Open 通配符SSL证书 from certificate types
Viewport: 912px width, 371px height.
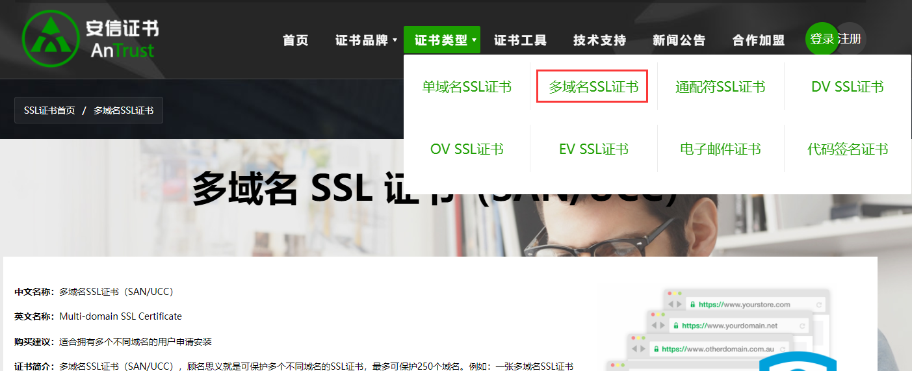coord(720,87)
